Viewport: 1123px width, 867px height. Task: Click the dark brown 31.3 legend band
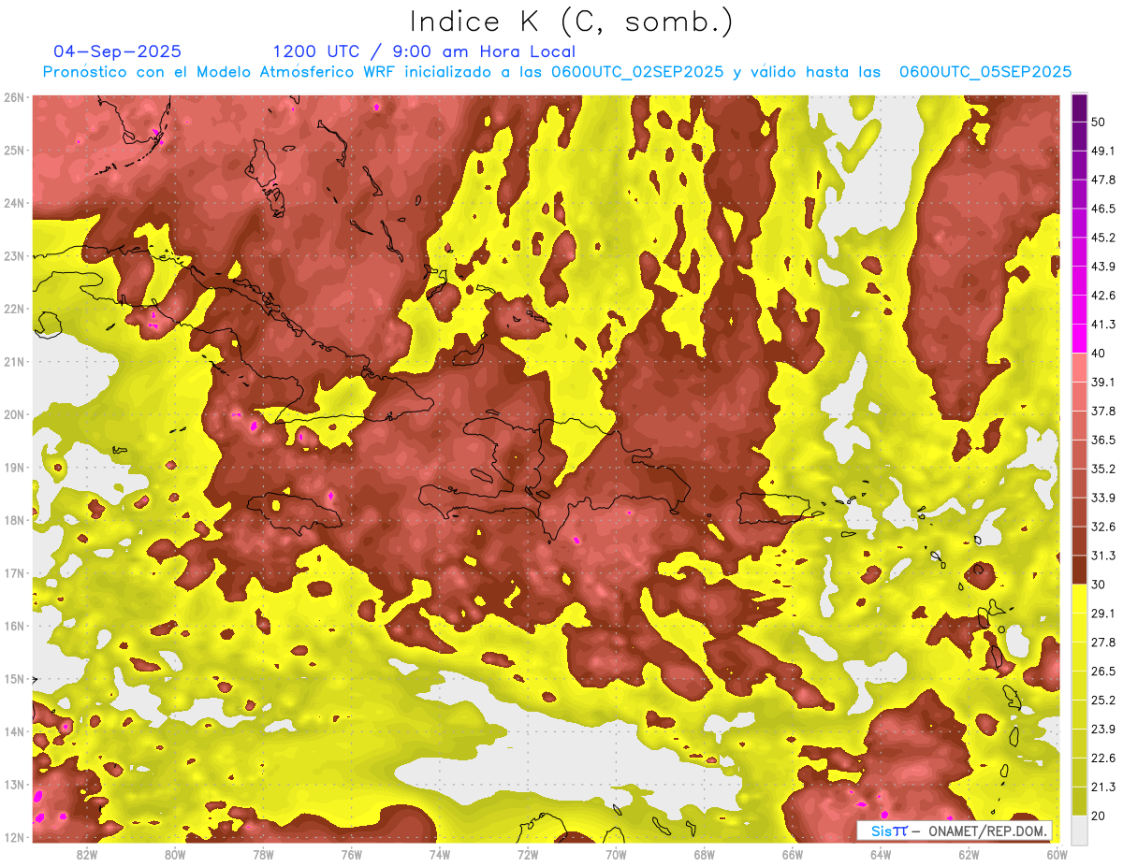[x=1079, y=569]
